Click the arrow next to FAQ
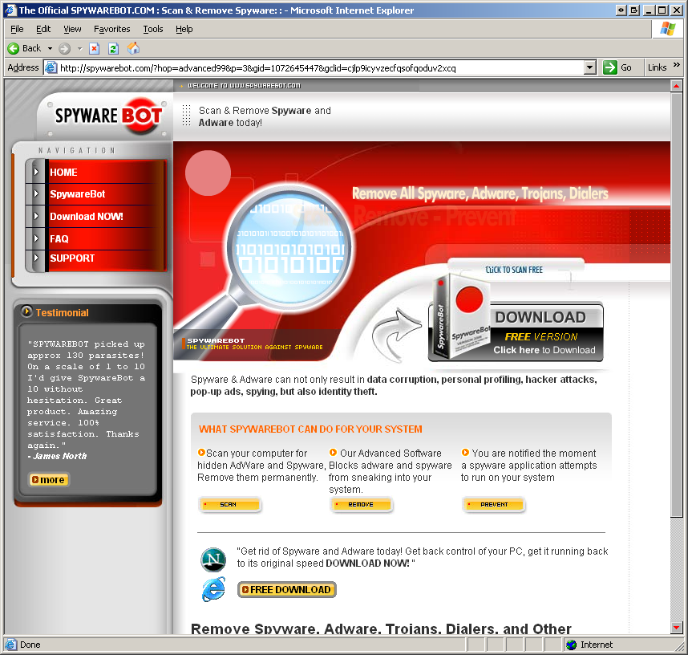Viewport: 688px width, 655px height. (x=36, y=238)
